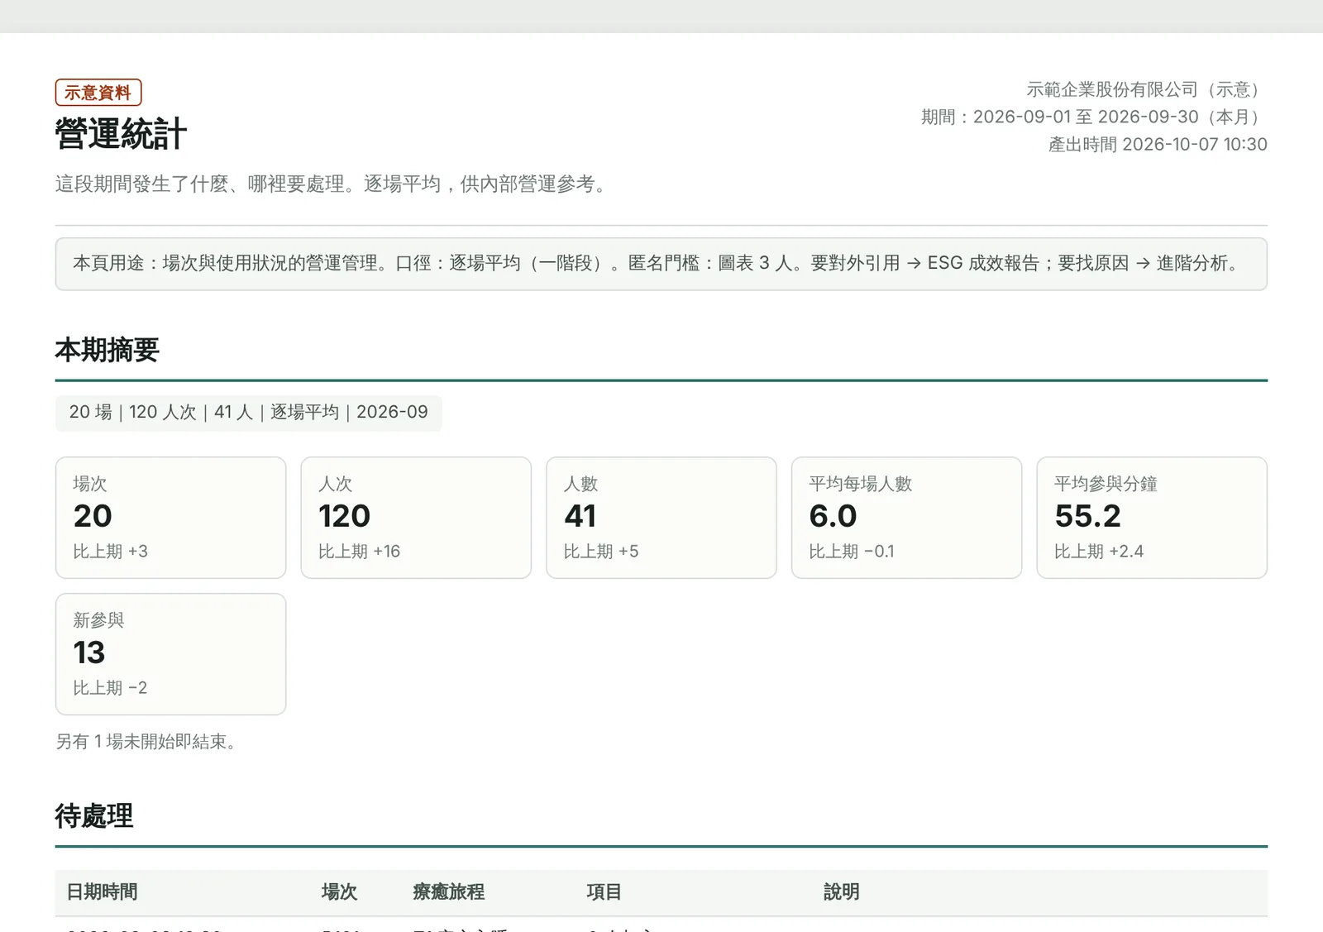Viewport: 1323px width, 932px height.
Task: Select the 人次 120 summary card
Action: point(416,518)
